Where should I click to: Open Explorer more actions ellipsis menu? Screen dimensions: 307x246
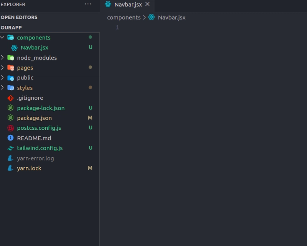[88, 4]
